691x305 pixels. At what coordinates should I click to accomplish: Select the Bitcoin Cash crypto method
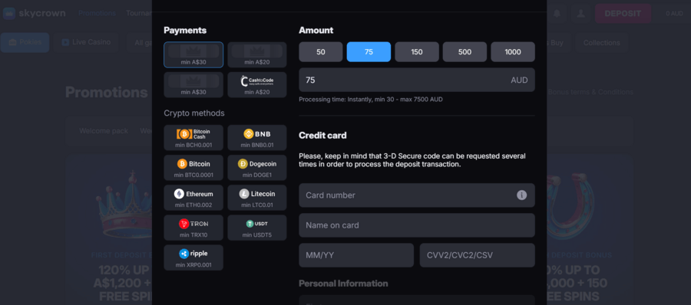[x=193, y=138]
